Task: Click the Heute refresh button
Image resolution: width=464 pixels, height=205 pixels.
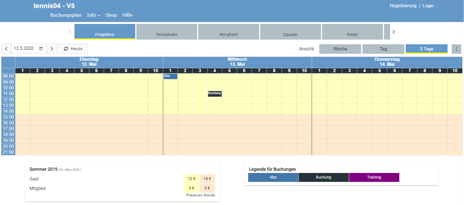Action: pos(73,49)
